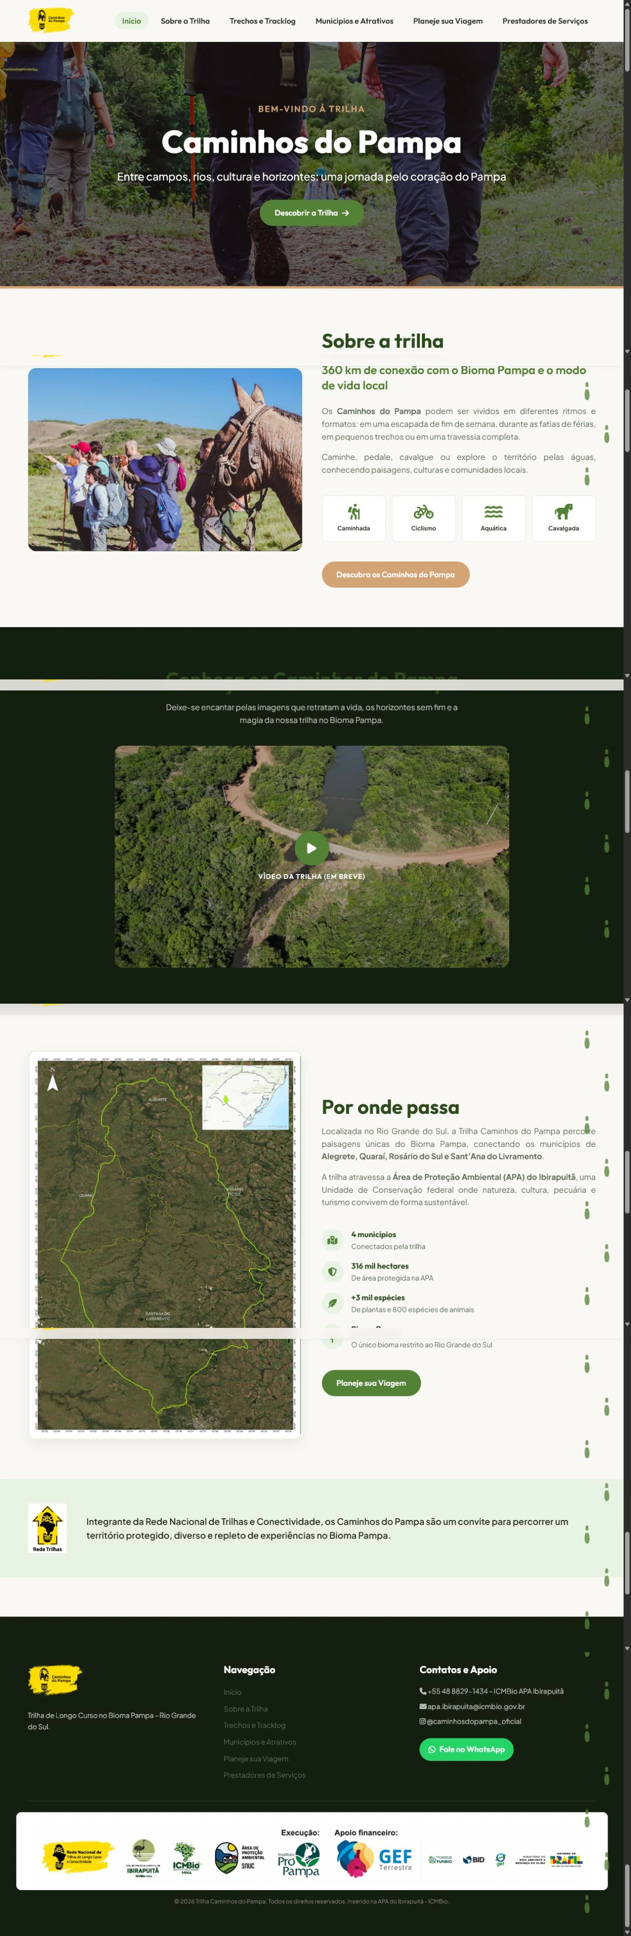This screenshot has width=631, height=1936.
Task: Open the footer Trechos e Tracklog link
Action: point(255,1725)
